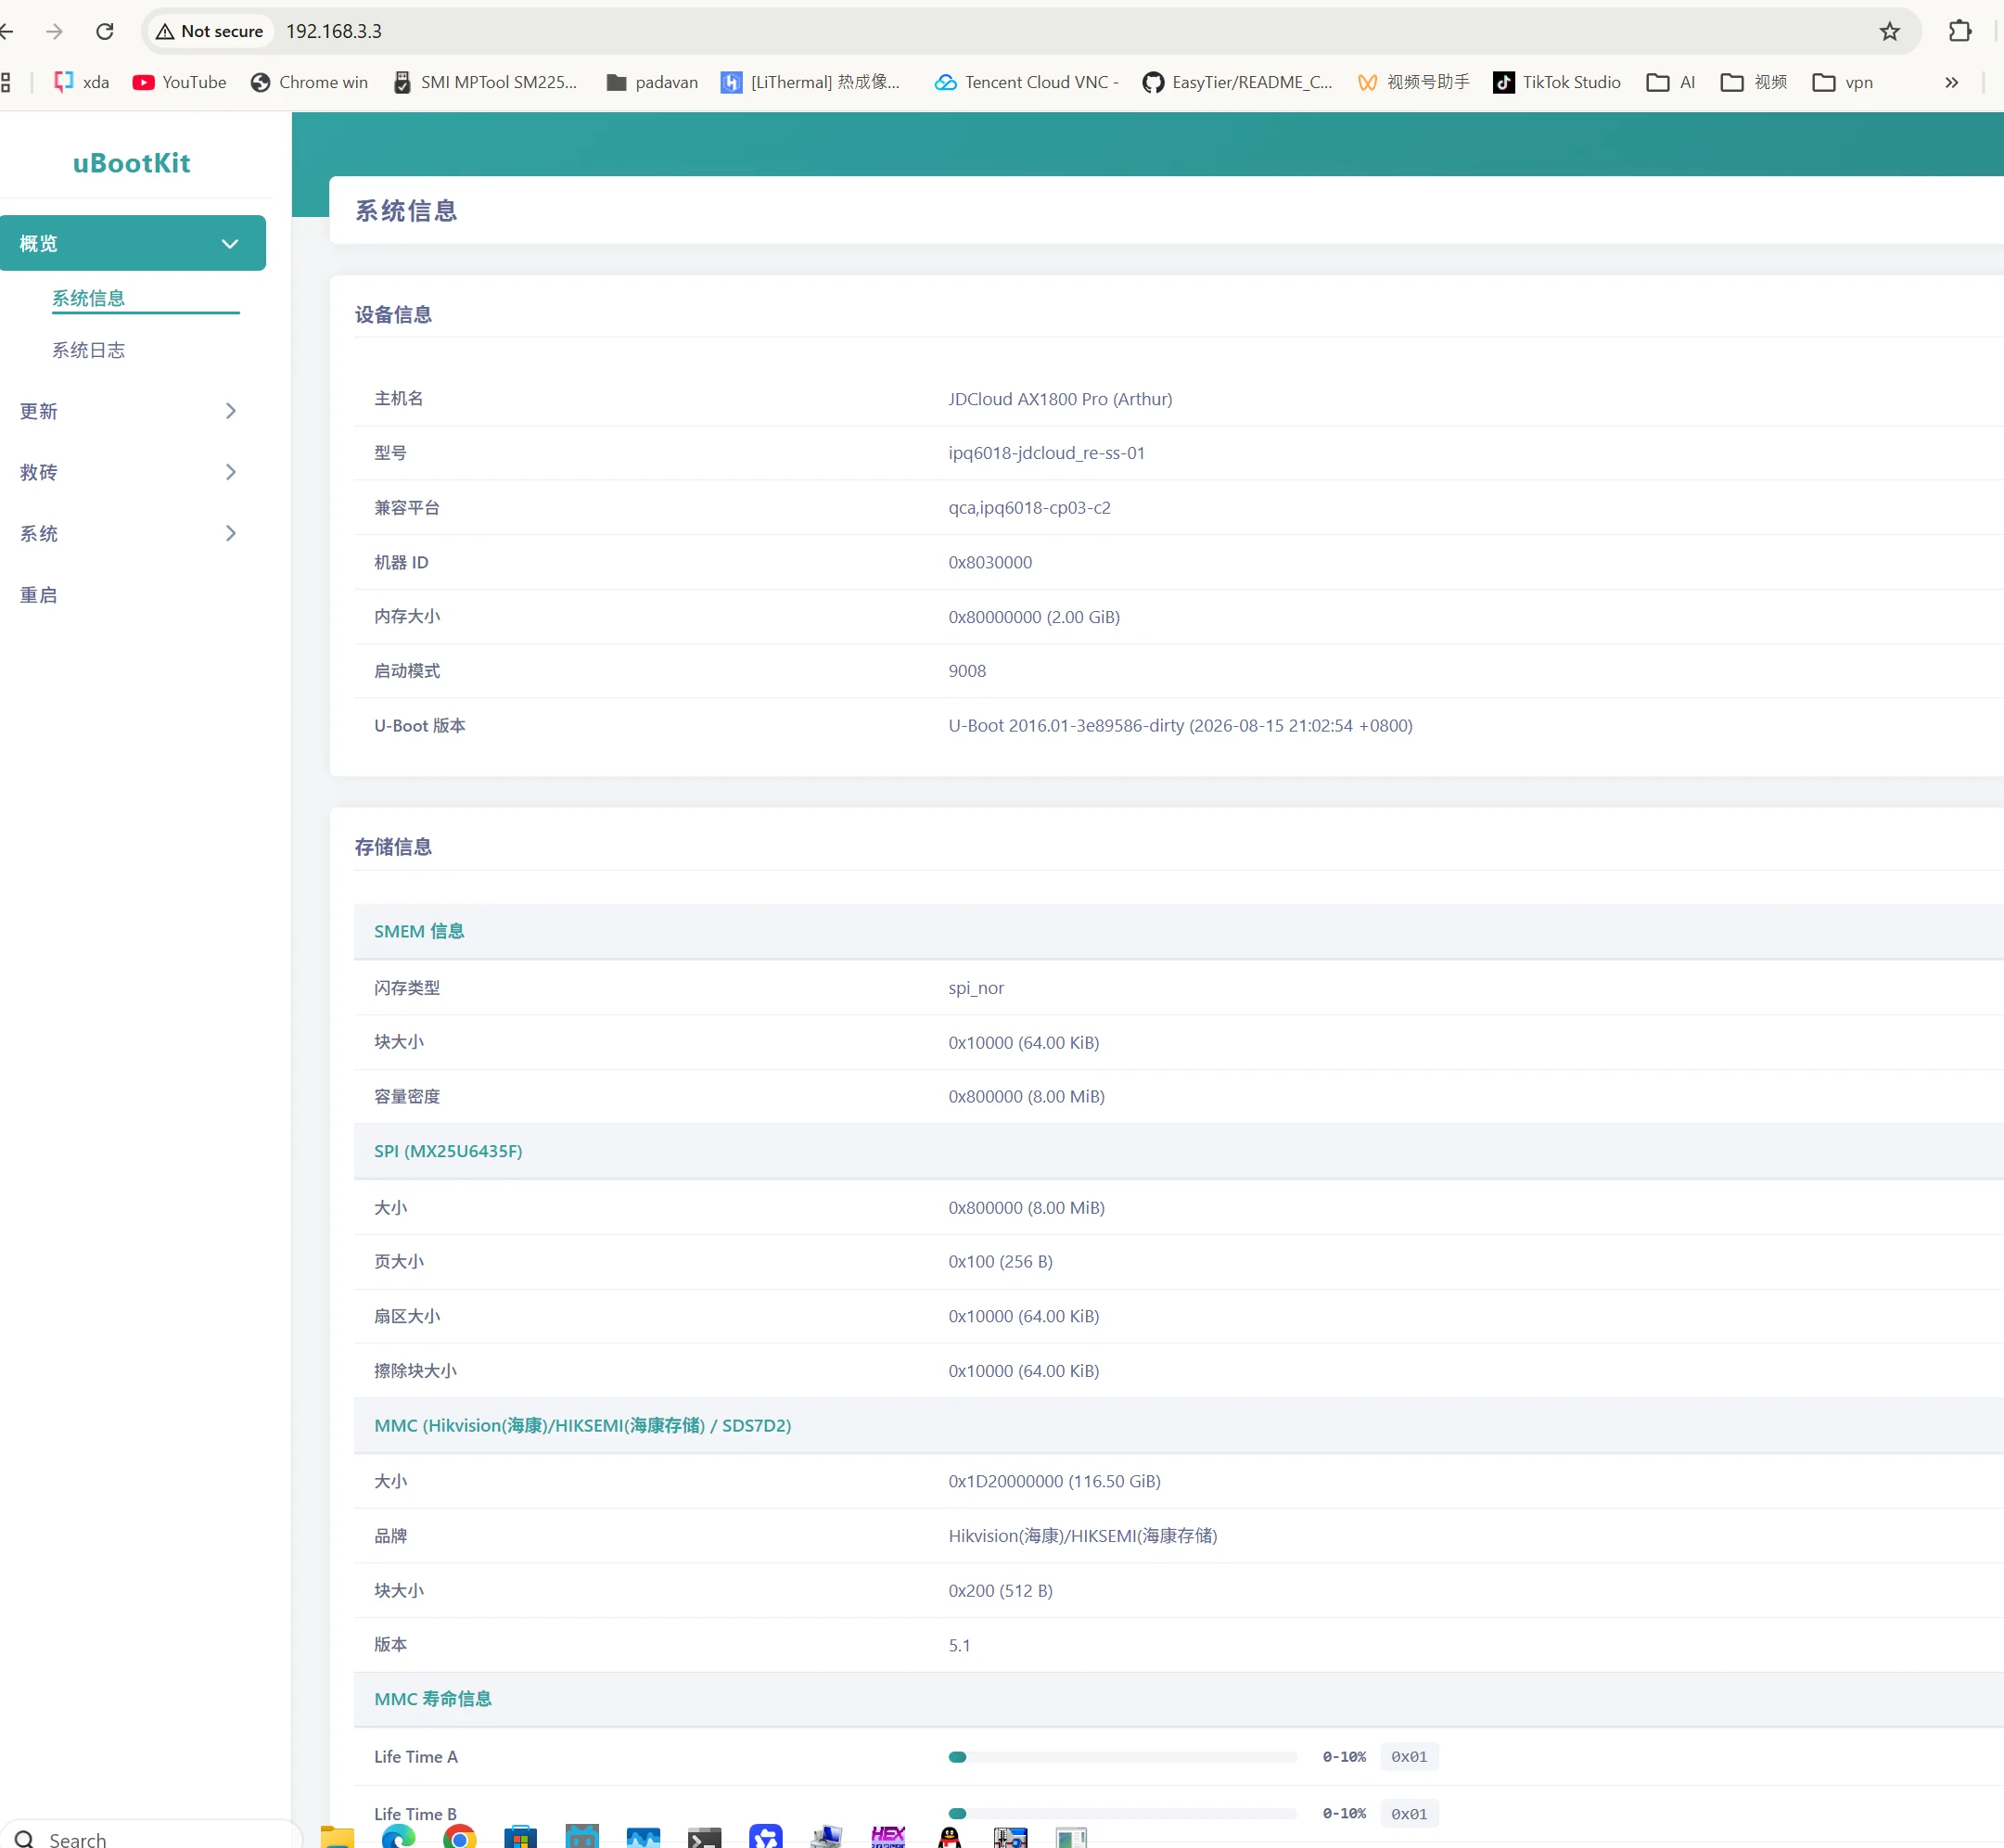Viewport: 2004px width, 1848px height.
Task: Open the SMI MPTool SM225 bookmark
Action: click(x=486, y=82)
